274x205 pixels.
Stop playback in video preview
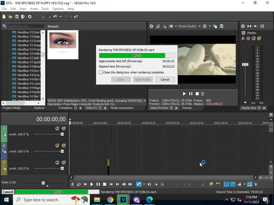tap(197, 94)
